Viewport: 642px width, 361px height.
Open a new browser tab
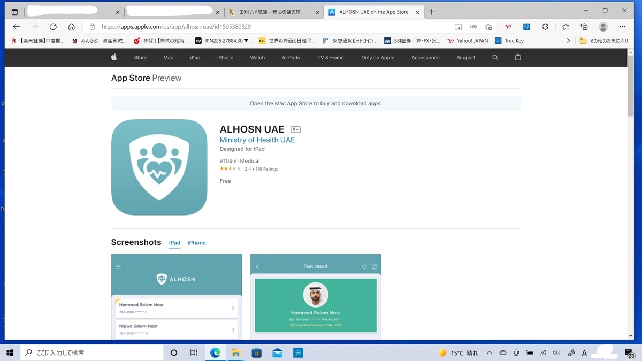click(x=432, y=12)
